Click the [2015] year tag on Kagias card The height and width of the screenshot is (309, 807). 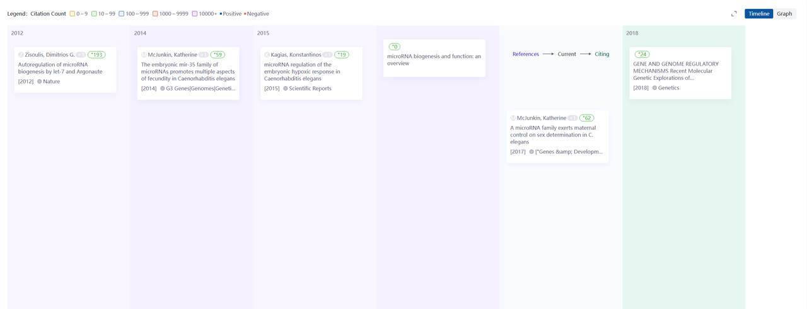pyautogui.click(x=272, y=89)
